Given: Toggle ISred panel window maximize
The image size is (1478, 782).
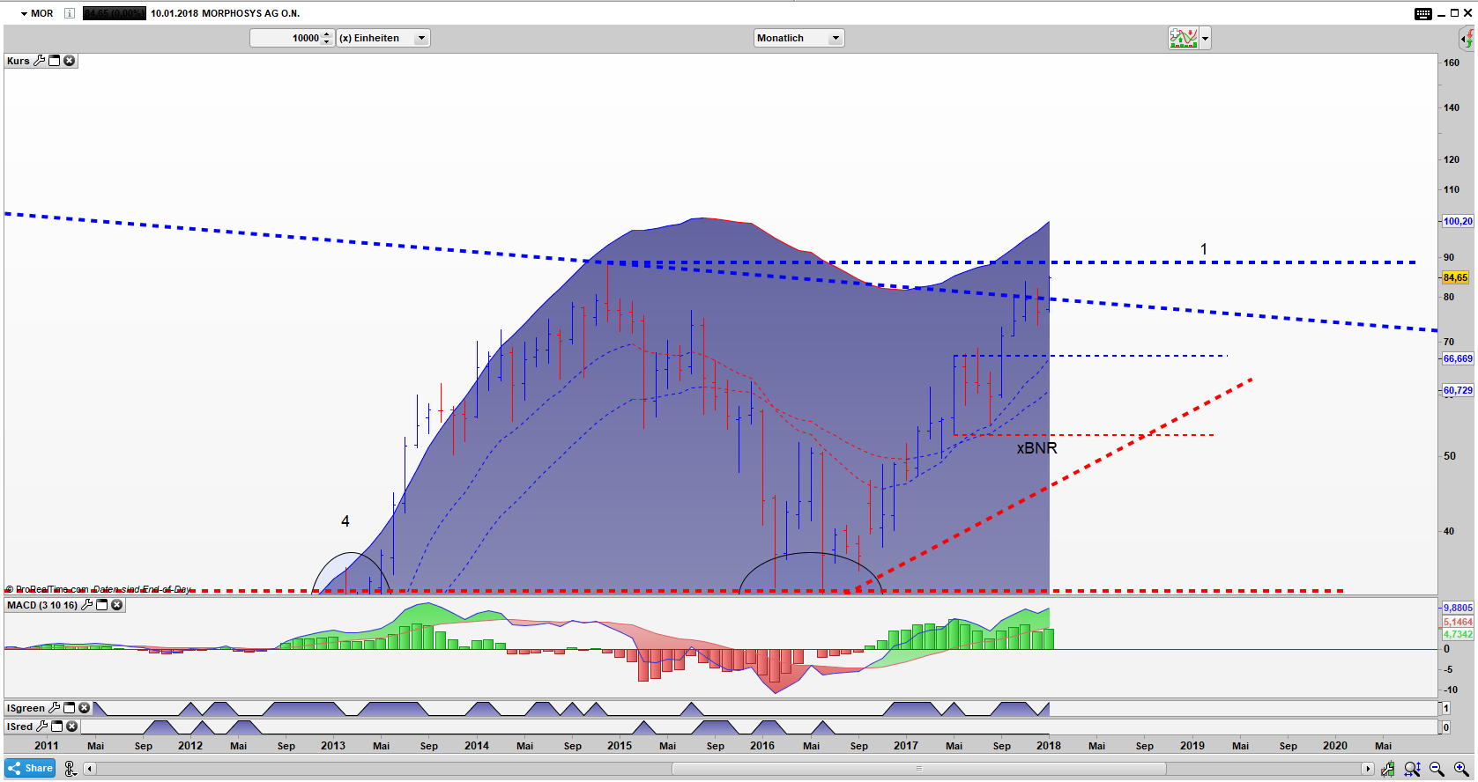Looking at the screenshot, I should (56, 727).
